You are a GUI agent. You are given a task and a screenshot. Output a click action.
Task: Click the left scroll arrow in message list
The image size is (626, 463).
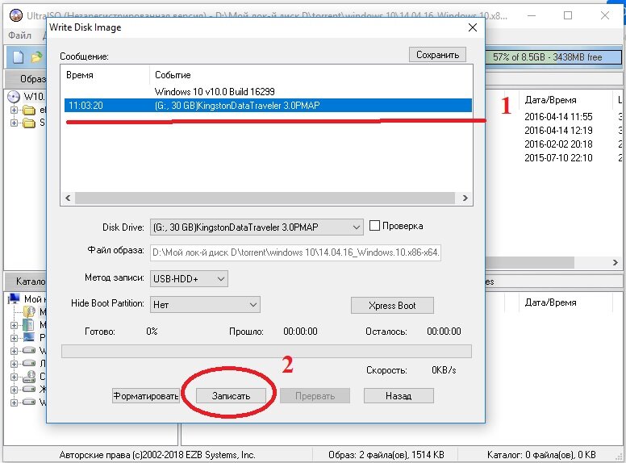point(68,198)
